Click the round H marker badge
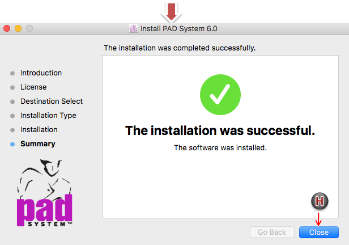 click(321, 201)
